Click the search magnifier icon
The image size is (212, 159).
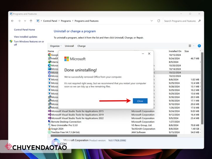point(199,21)
